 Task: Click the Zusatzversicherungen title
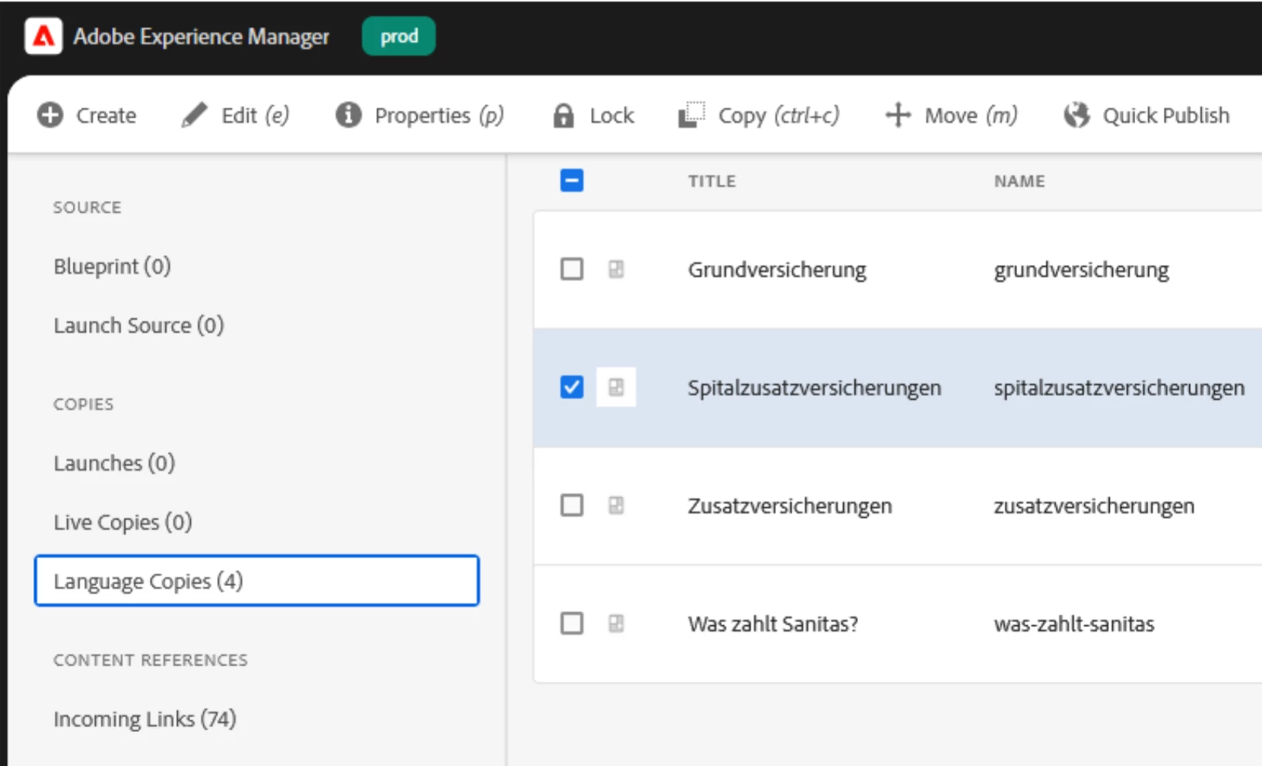790,507
